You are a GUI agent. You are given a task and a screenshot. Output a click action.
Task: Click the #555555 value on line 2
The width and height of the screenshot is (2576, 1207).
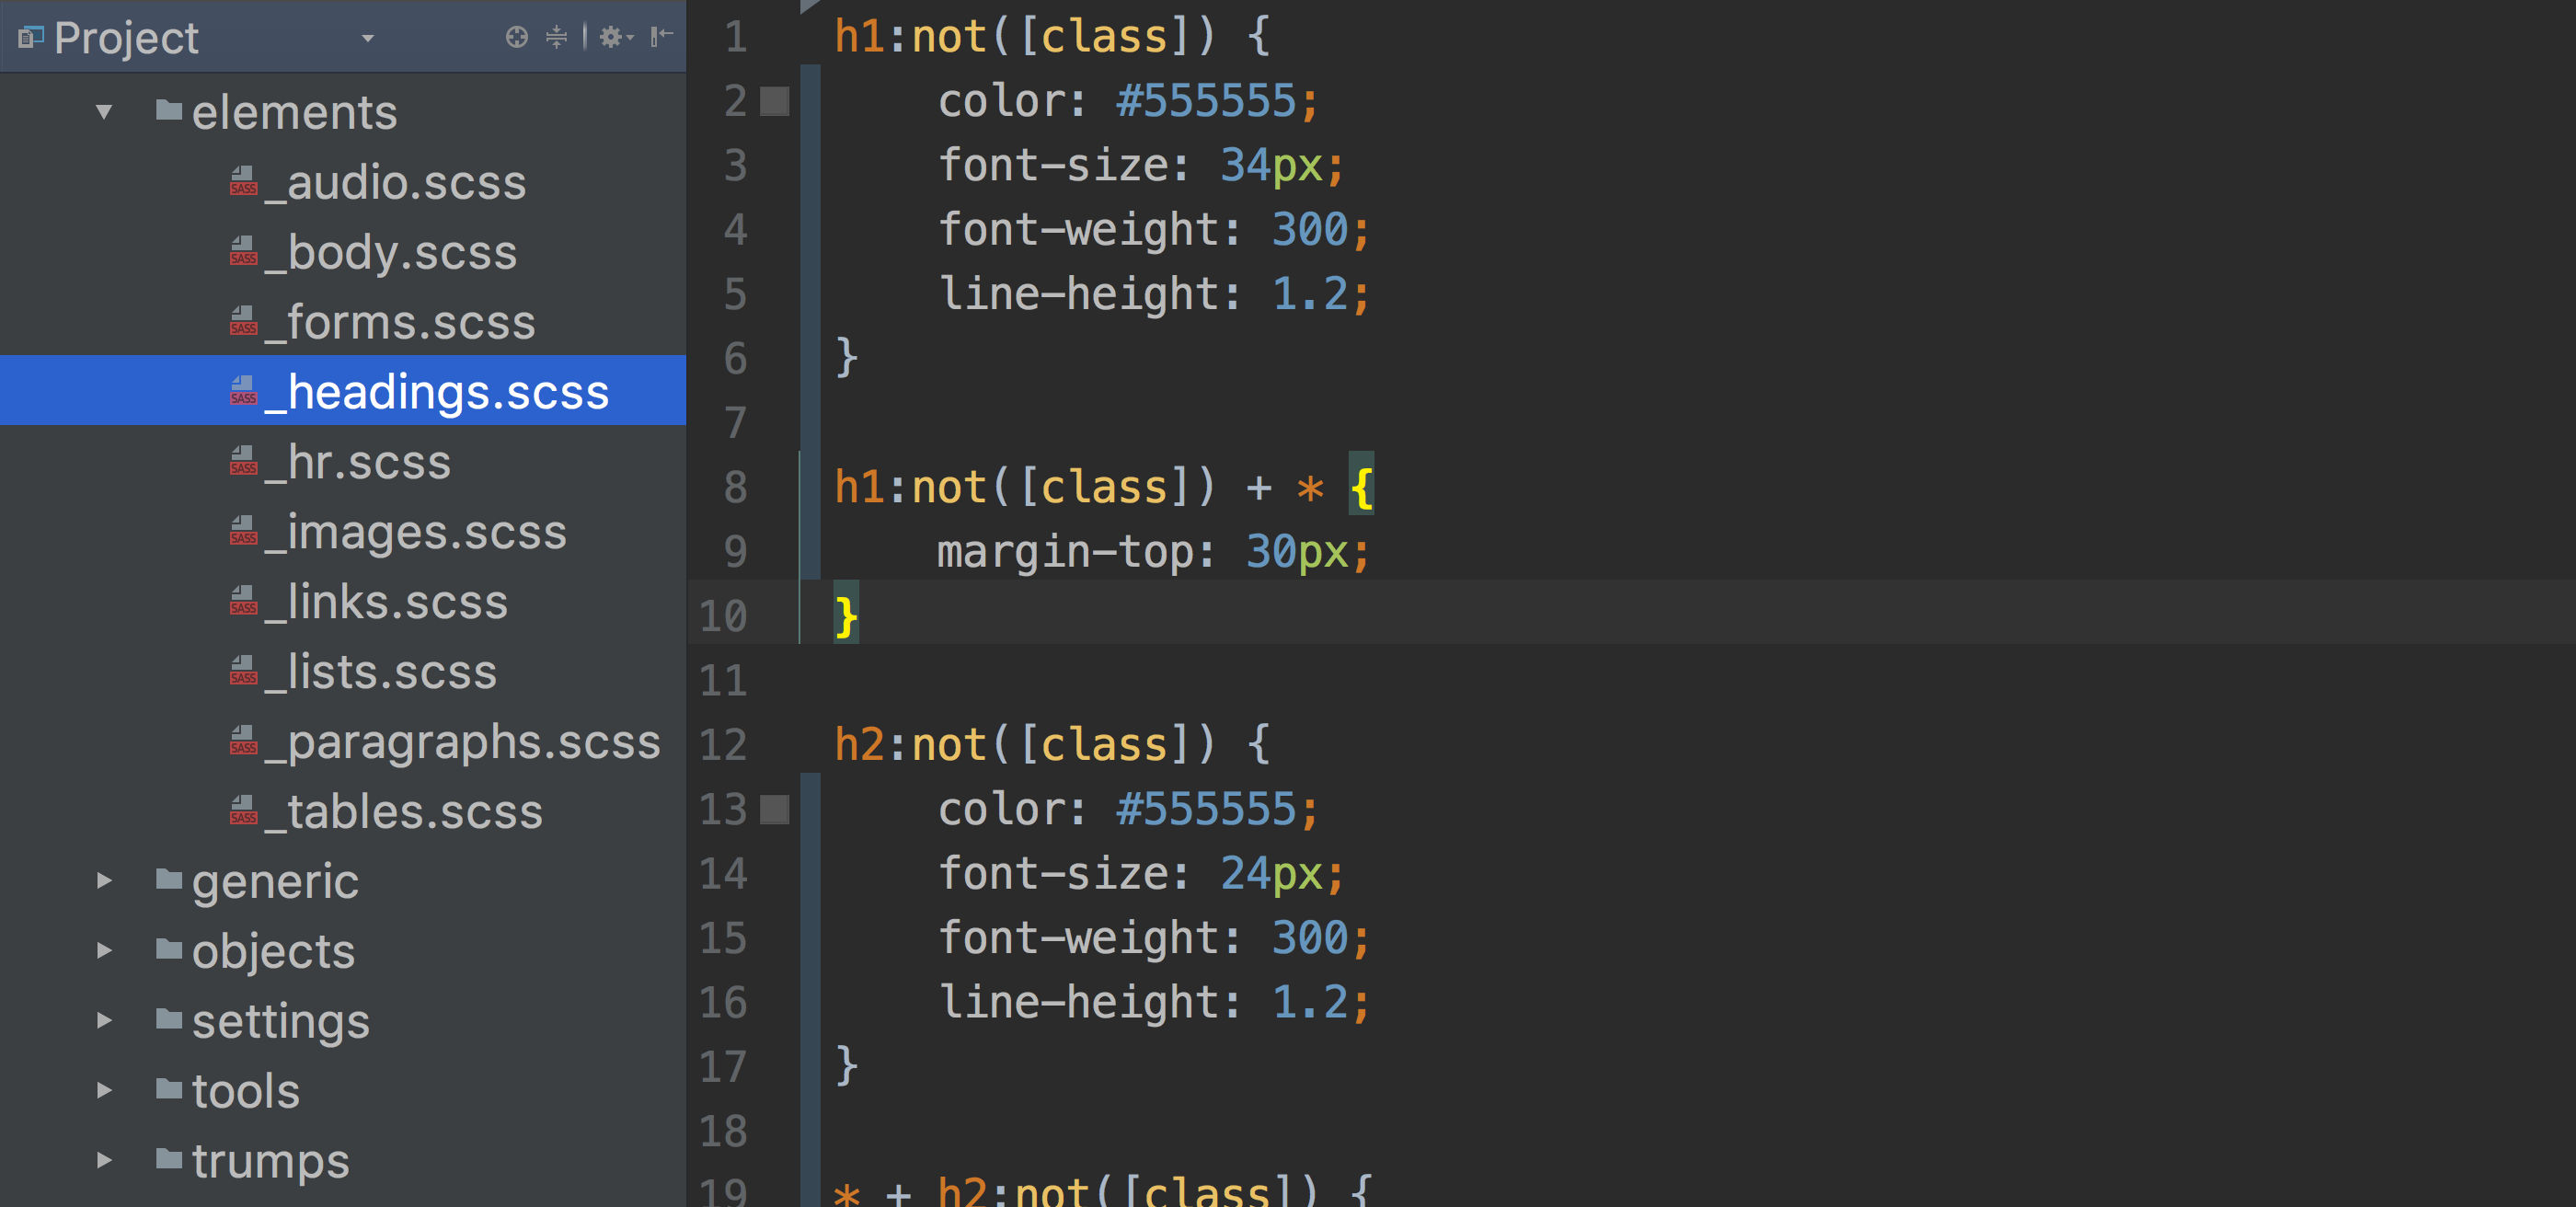click(x=1206, y=101)
